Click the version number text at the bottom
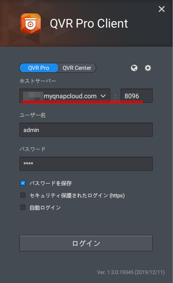 pyautogui.click(x=131, y=272)
